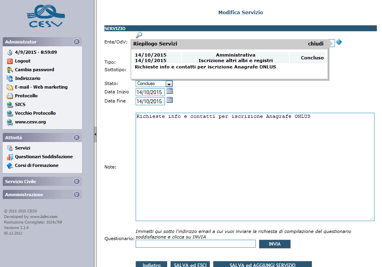Open Indirizzario menu item
The image size is (382, 267).
click(x=28, y=78)
